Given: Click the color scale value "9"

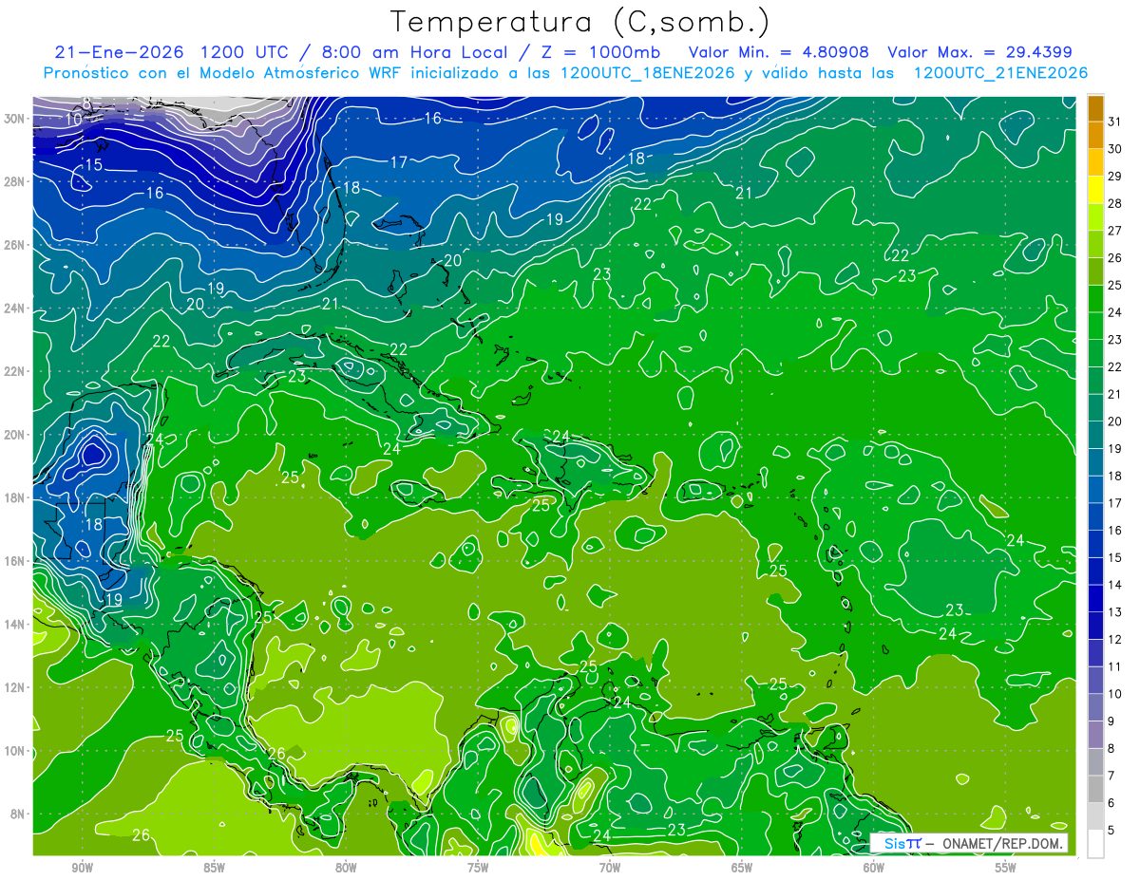Looking at the screenshot, I should pos(1111,721).
